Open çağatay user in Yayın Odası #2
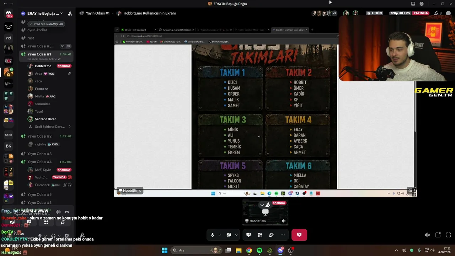This screenshot has width=455, height=256. tap(41, 144)
